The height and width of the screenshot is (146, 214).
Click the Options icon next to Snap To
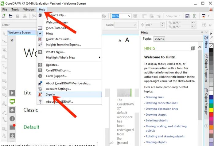pyautogui.click(x=195, y=16)
